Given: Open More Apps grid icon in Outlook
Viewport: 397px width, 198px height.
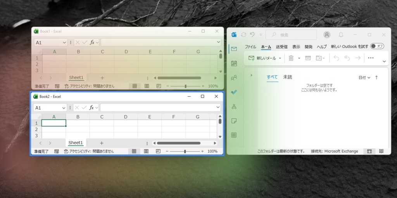Looking at the screenshot, I should pos(234,135).
